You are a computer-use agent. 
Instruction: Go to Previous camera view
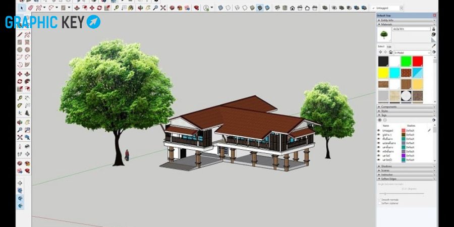click(27, 137)
